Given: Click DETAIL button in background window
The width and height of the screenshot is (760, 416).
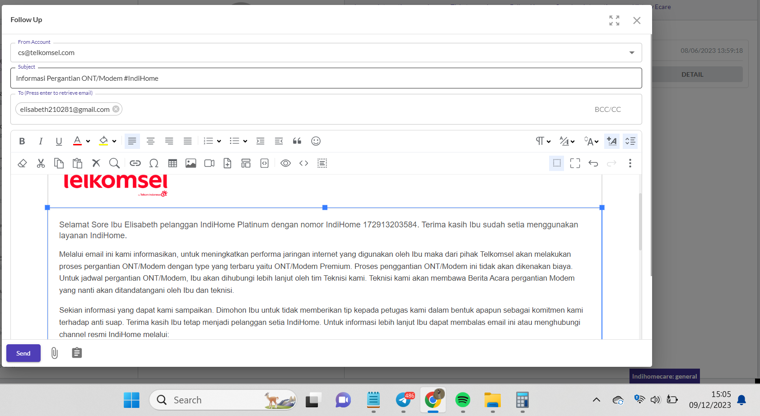Looking at the screenshot, I should tap(692, 74).
